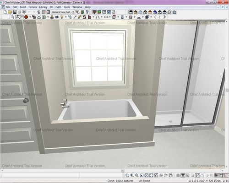Click the checkmark plan check icon
The image size is (229, 183).
(49, 12)
